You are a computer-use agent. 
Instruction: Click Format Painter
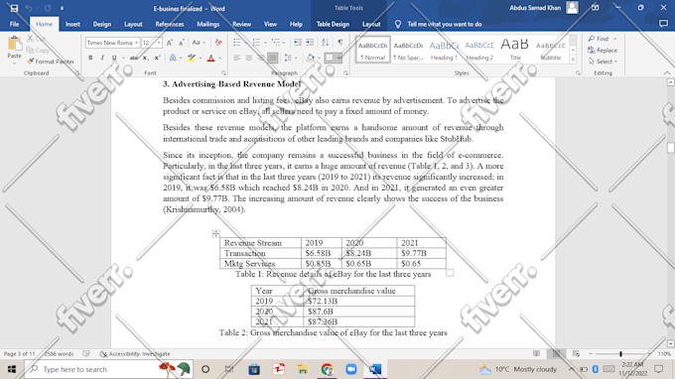51,62
